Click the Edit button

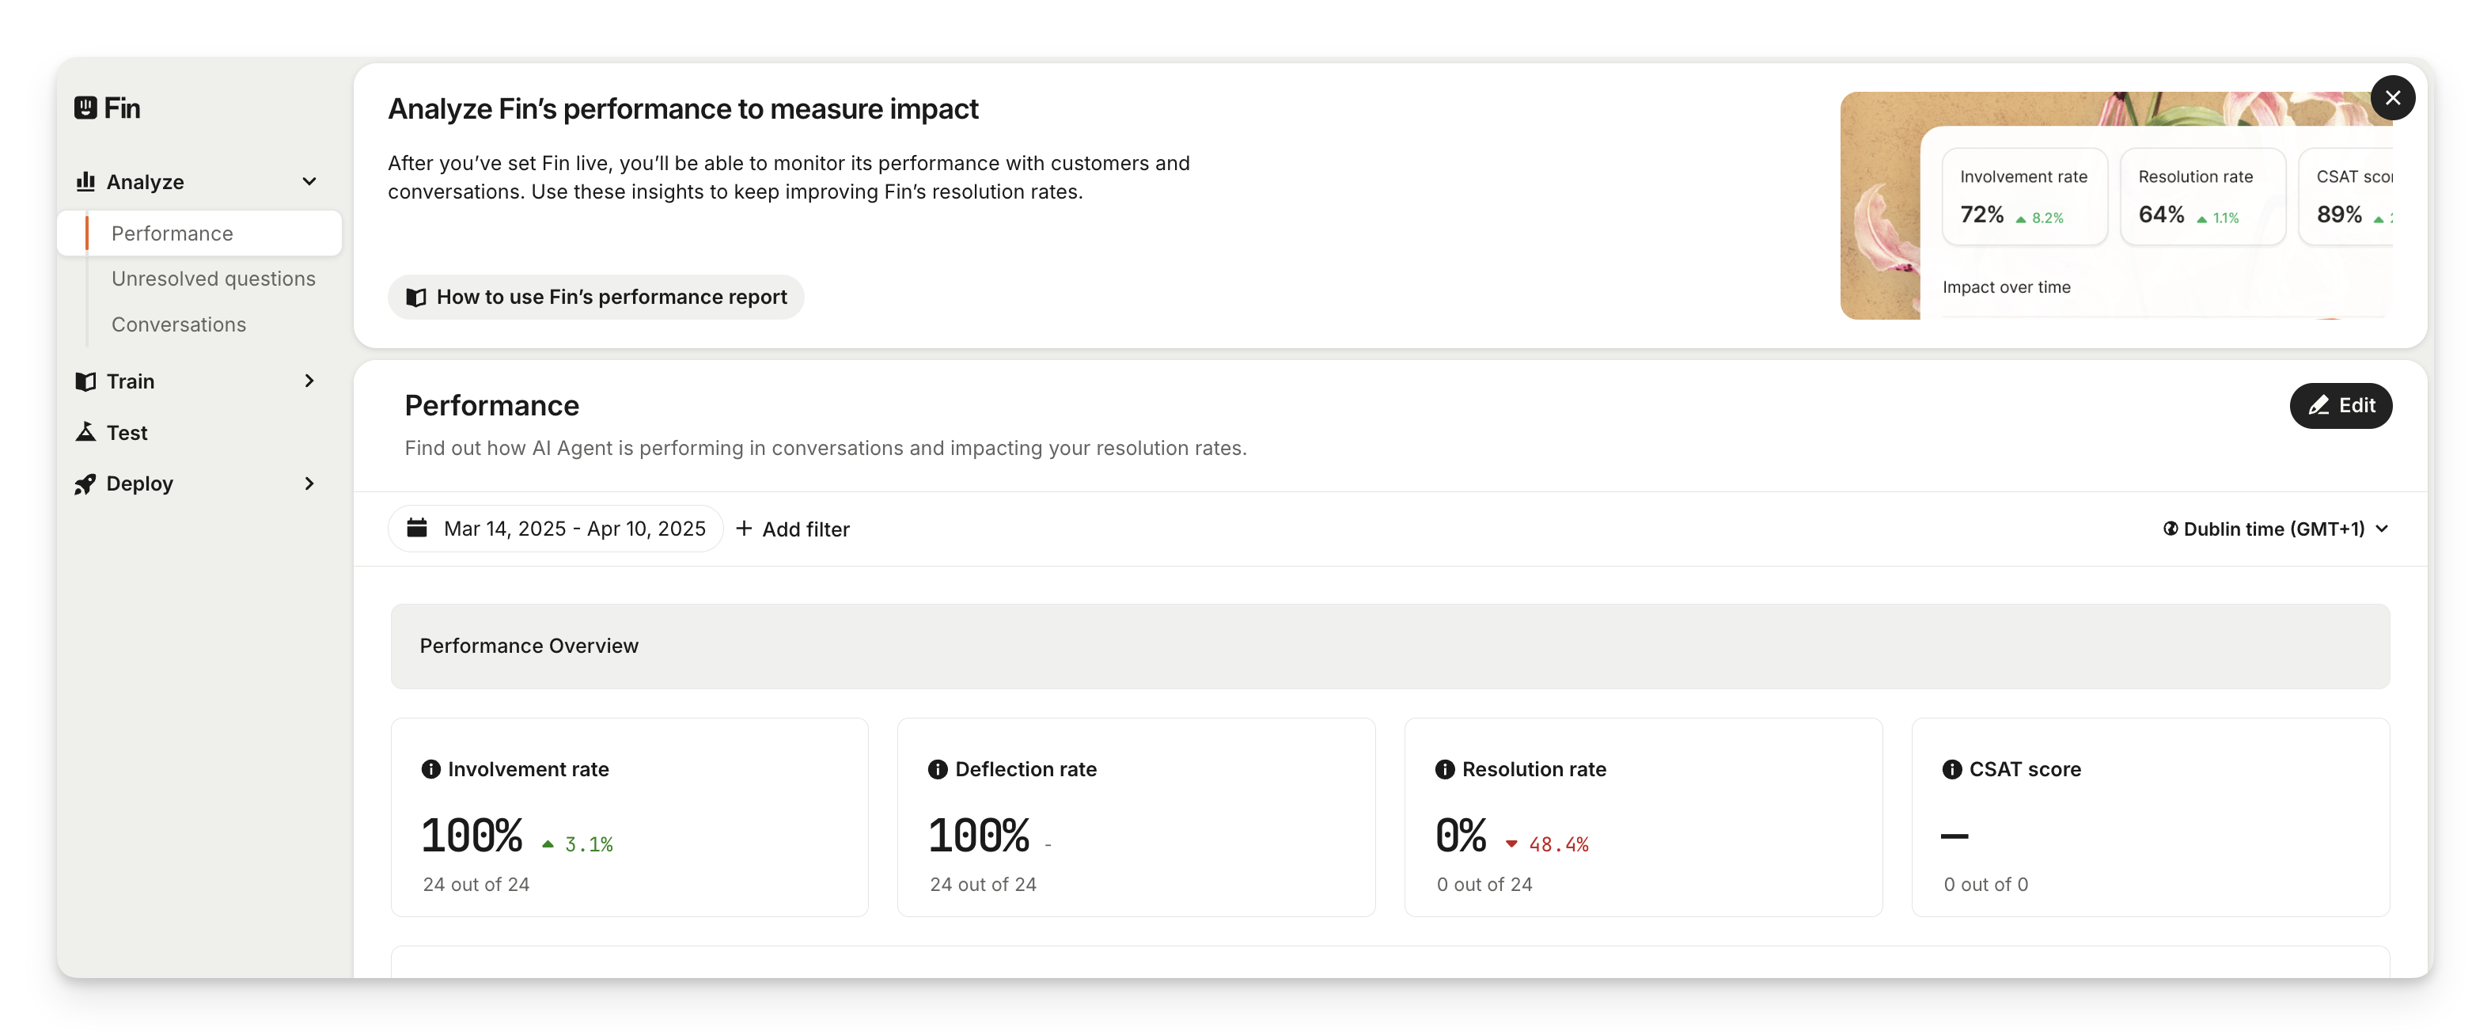tap(2340, 405)
